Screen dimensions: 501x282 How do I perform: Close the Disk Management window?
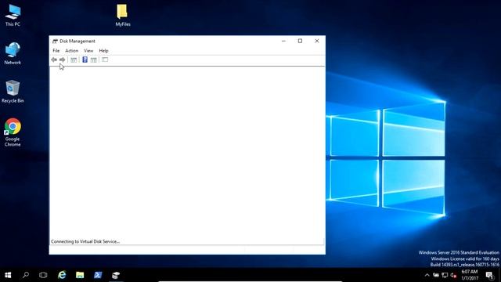coord(317,41)
